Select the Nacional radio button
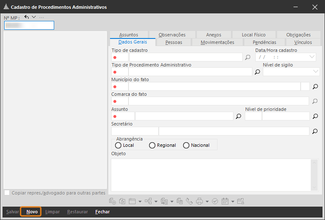Image resolution: width=325 pixels, height=220 pixels. 186,145
